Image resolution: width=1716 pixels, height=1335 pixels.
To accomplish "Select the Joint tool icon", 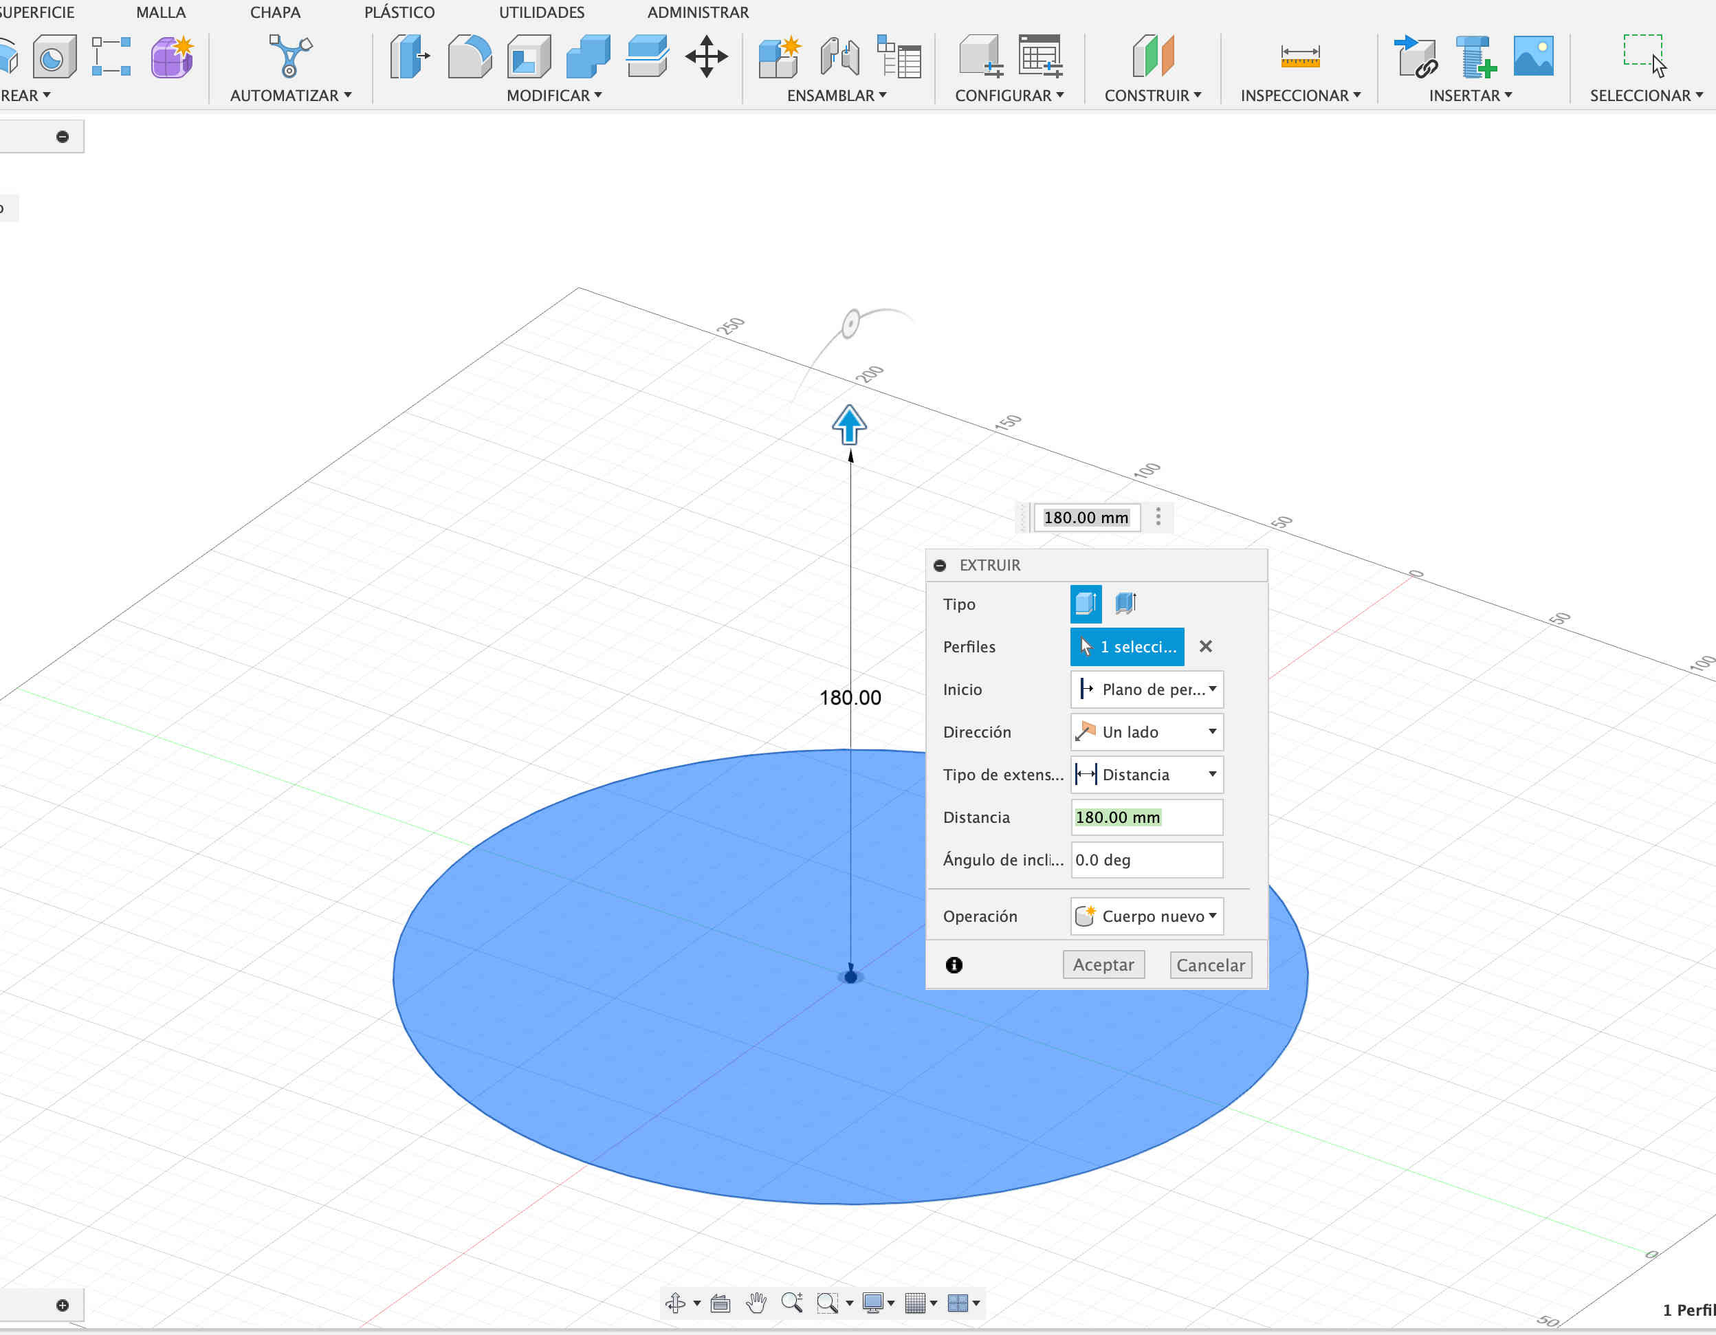I will tap(839, 56).
